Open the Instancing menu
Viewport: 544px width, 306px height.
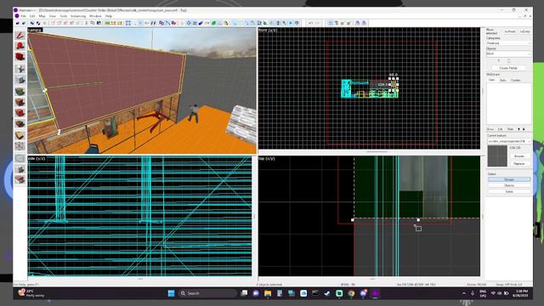pyautogui.click(x=78, y=16)
